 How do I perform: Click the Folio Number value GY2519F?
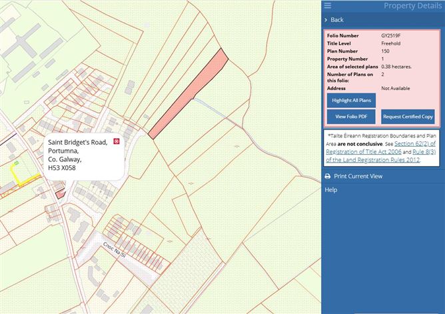point(391,36)
